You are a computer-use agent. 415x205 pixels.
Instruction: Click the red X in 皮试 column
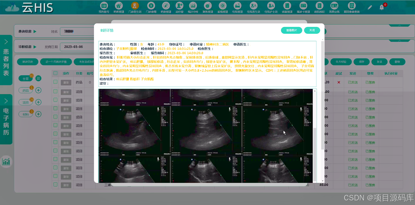pyautogui.click(x=339, y=82)
